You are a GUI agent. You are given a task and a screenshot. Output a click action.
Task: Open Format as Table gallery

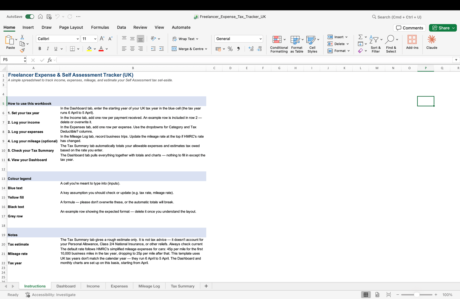coord(297,44)
